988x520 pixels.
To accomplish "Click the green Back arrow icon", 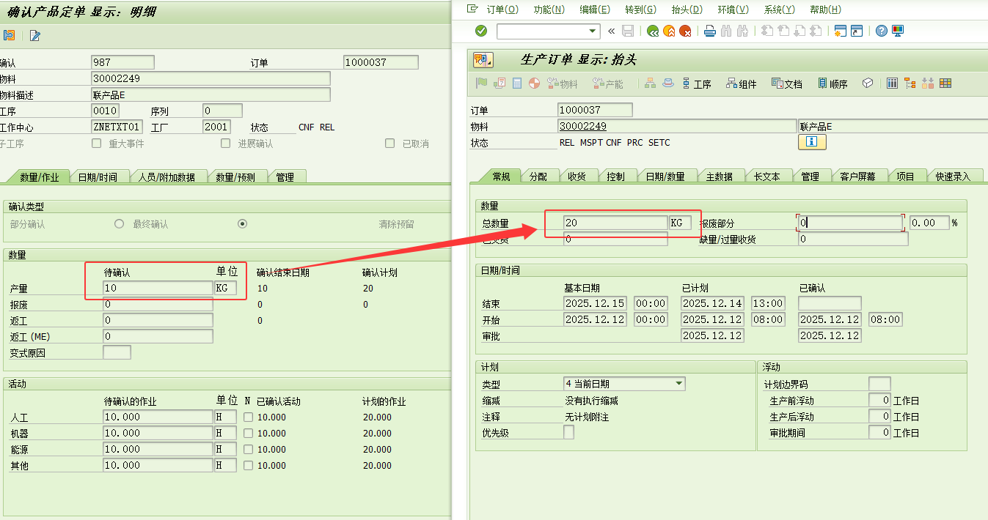I will (x=652, y=31).
